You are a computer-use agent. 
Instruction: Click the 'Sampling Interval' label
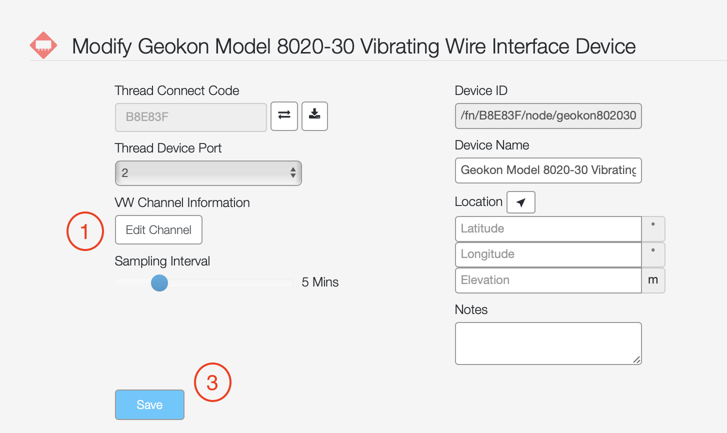(162, 261)
